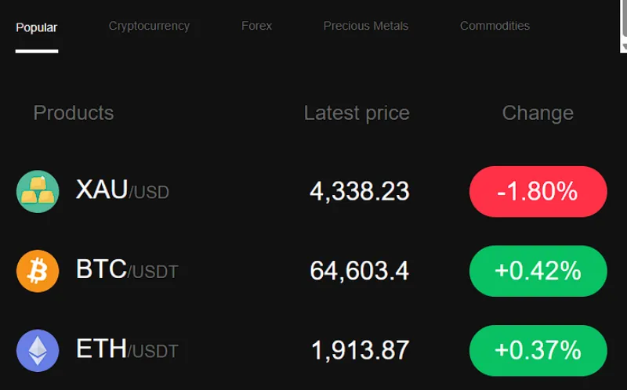Click the orange Bitcoin logo icon

pyautogui.click(x=38, y=271)
